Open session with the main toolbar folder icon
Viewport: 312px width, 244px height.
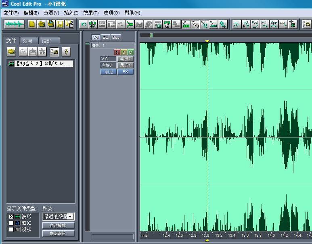(42, 24)
